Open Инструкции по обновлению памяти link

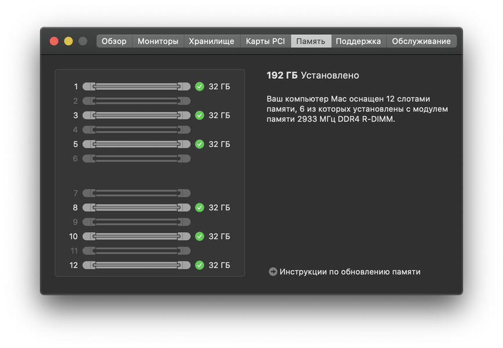350,271
